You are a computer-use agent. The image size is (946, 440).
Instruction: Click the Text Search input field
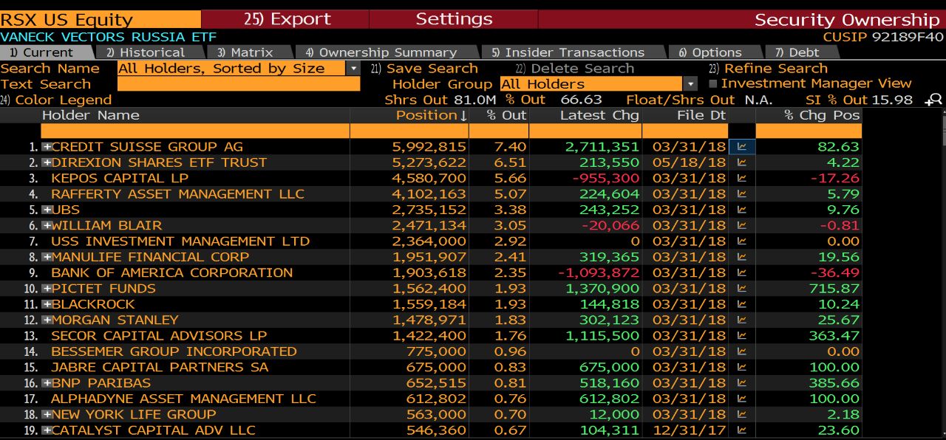click(238, 84)
